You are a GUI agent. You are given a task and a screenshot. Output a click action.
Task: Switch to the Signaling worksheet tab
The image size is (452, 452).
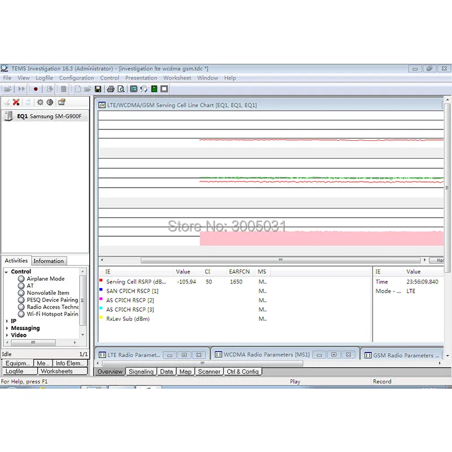[x=141, y=372]
